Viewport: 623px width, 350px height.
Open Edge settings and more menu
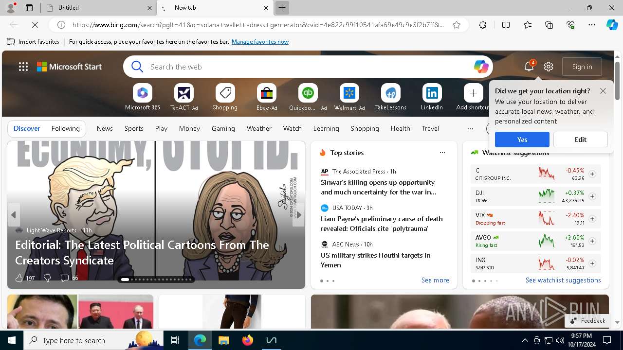(x=592, y=25)
